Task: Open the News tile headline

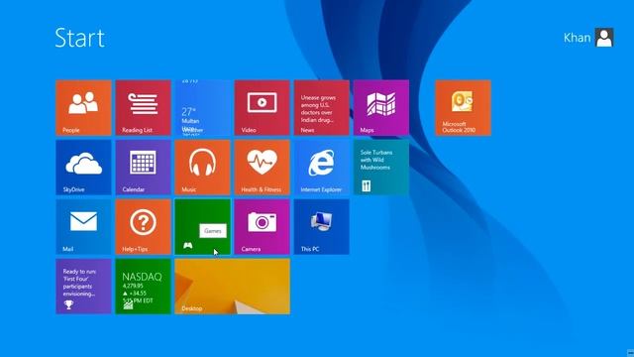Action: point(321,108)
